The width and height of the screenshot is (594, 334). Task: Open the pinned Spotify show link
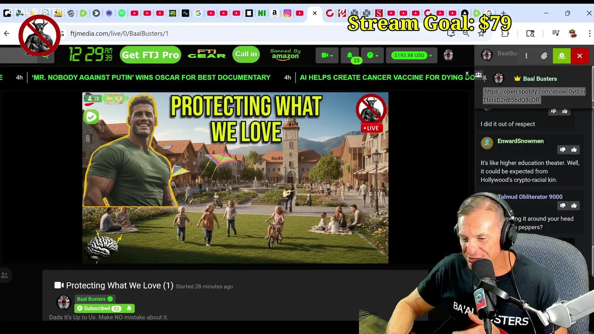click(x=534, y=96)
